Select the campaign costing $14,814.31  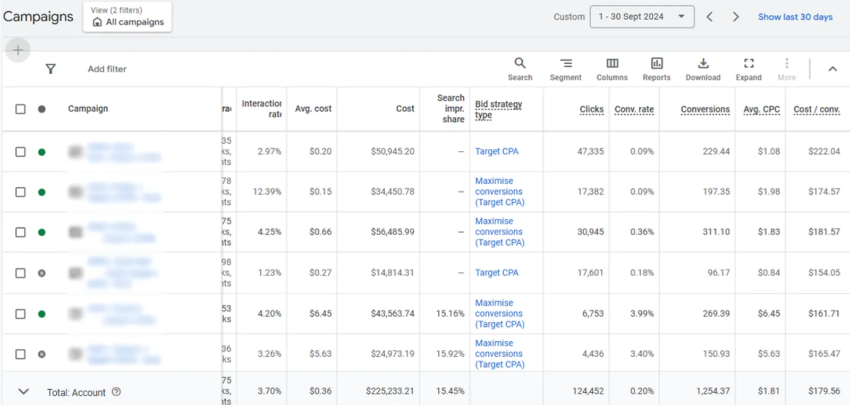click(x=20, y=273)
